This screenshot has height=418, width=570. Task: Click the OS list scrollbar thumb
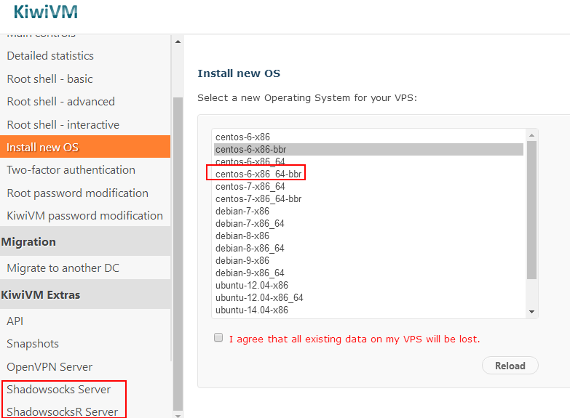click(x=532, y=210)
